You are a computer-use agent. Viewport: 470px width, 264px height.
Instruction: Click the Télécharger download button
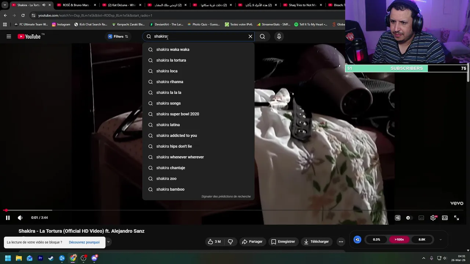pyautogui.click(x=316, y=242)
